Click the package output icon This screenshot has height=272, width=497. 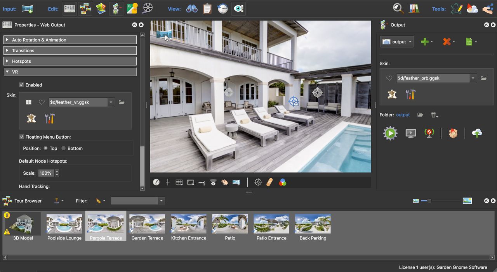click(453, 133)
